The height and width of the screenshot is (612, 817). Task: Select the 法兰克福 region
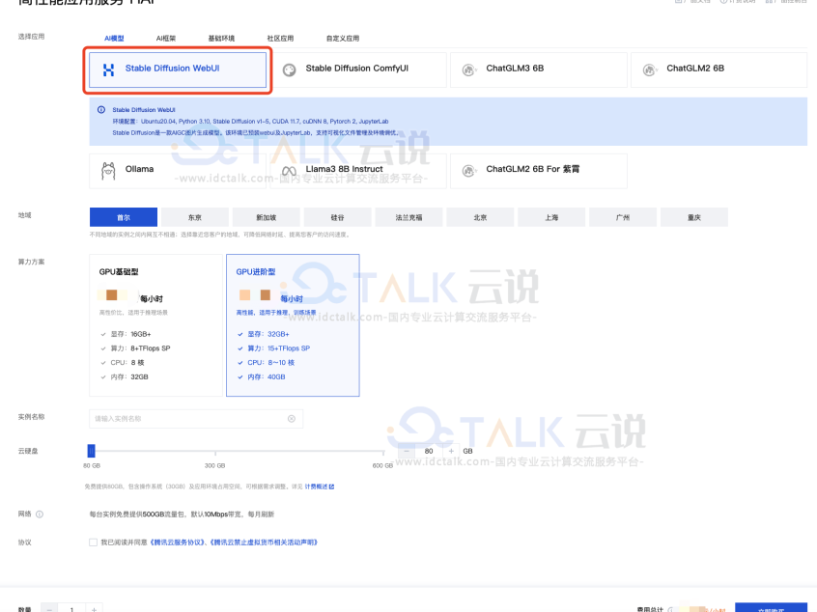coord(409,217)
